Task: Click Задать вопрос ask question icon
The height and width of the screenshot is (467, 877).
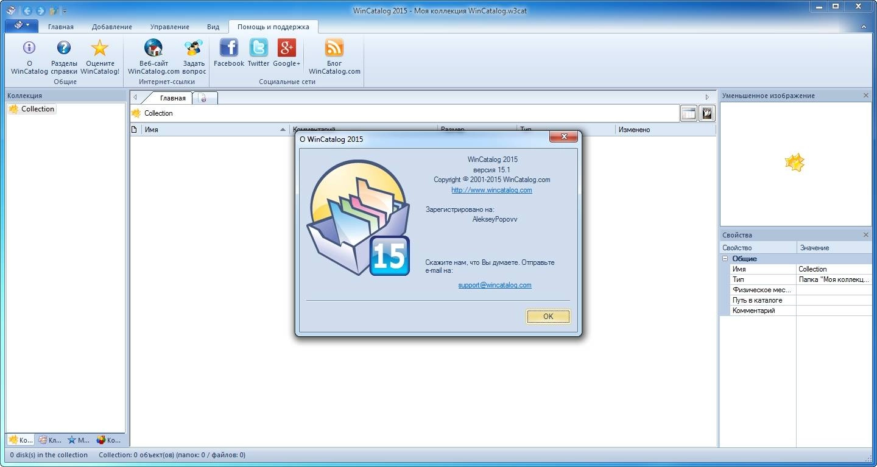Action: pyautogui.click(x=194, y=57)
